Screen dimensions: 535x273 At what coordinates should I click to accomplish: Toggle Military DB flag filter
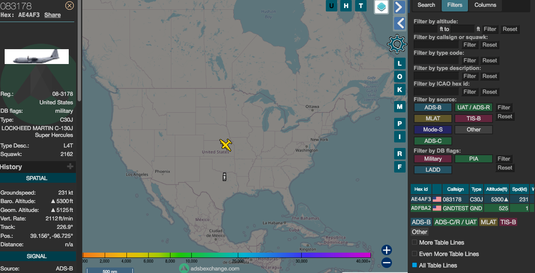433,159
